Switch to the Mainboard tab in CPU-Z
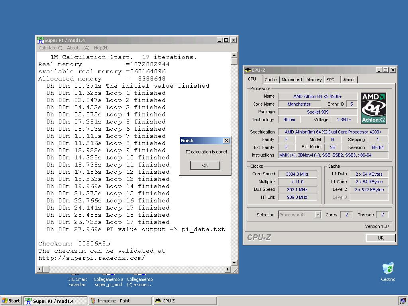Screen dimensions: 408x306 [292, 80]
